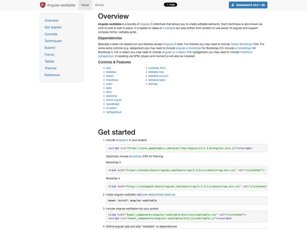
Task: Click the Get started heading
Action: (x=116, y=132)
